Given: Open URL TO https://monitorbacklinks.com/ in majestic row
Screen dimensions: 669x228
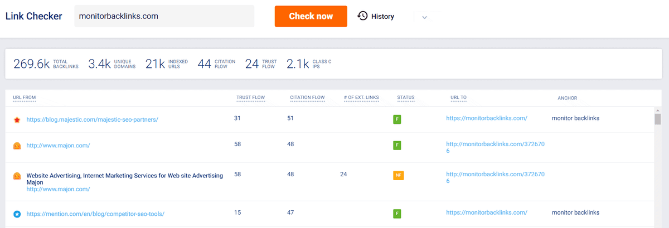Looking at the screenshot, I should [x=487, y=118].
